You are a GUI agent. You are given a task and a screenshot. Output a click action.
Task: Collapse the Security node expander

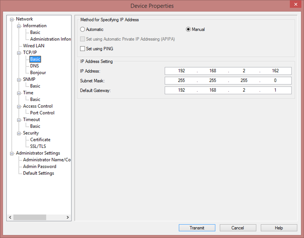(19, 133)
